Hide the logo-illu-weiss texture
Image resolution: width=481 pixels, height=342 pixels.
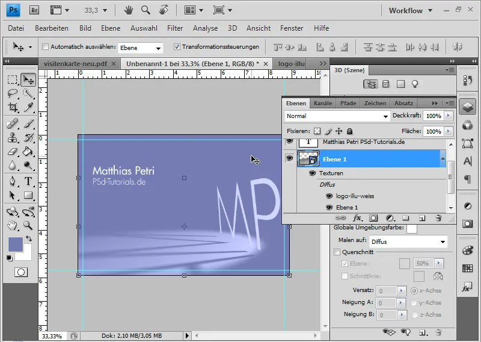[329, 196]
